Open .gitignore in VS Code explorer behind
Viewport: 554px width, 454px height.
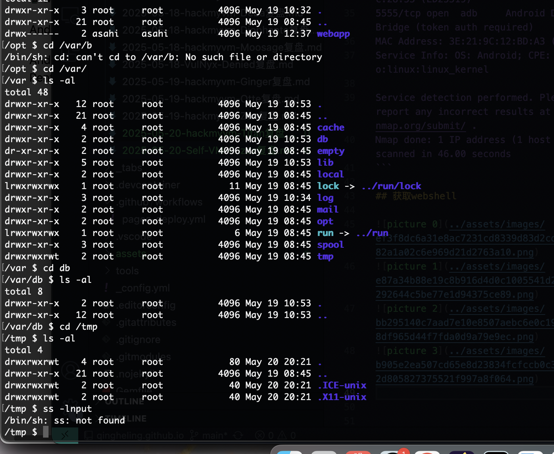pyautogui.click(x=139, y=340)
